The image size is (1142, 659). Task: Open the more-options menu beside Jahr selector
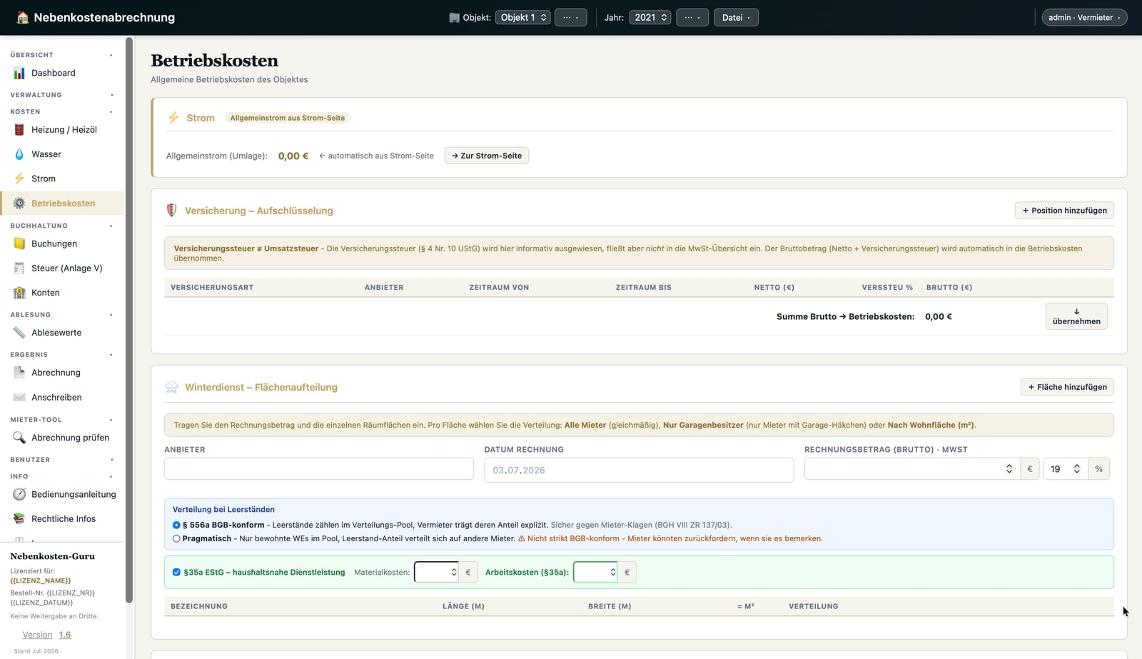[692, 18]
